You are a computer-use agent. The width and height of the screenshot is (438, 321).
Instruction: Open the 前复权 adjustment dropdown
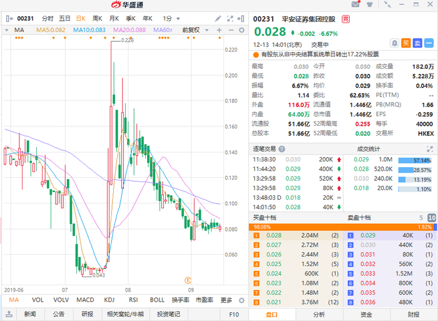point(206,30)
